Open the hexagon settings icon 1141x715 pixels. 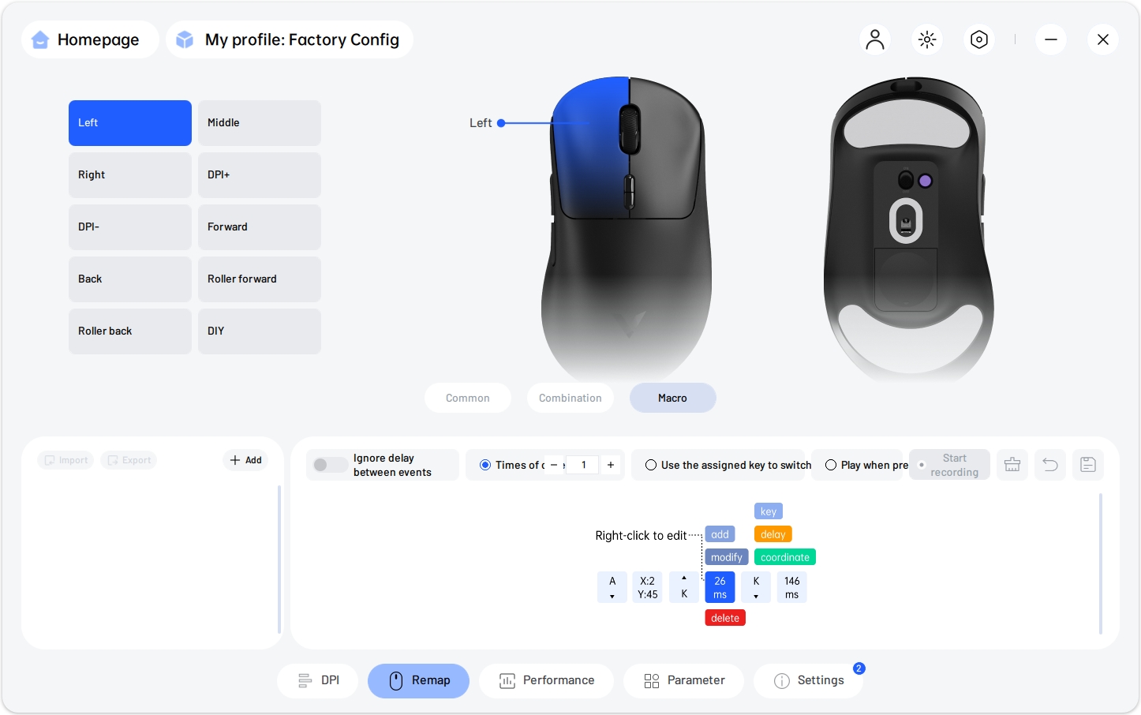979,39
